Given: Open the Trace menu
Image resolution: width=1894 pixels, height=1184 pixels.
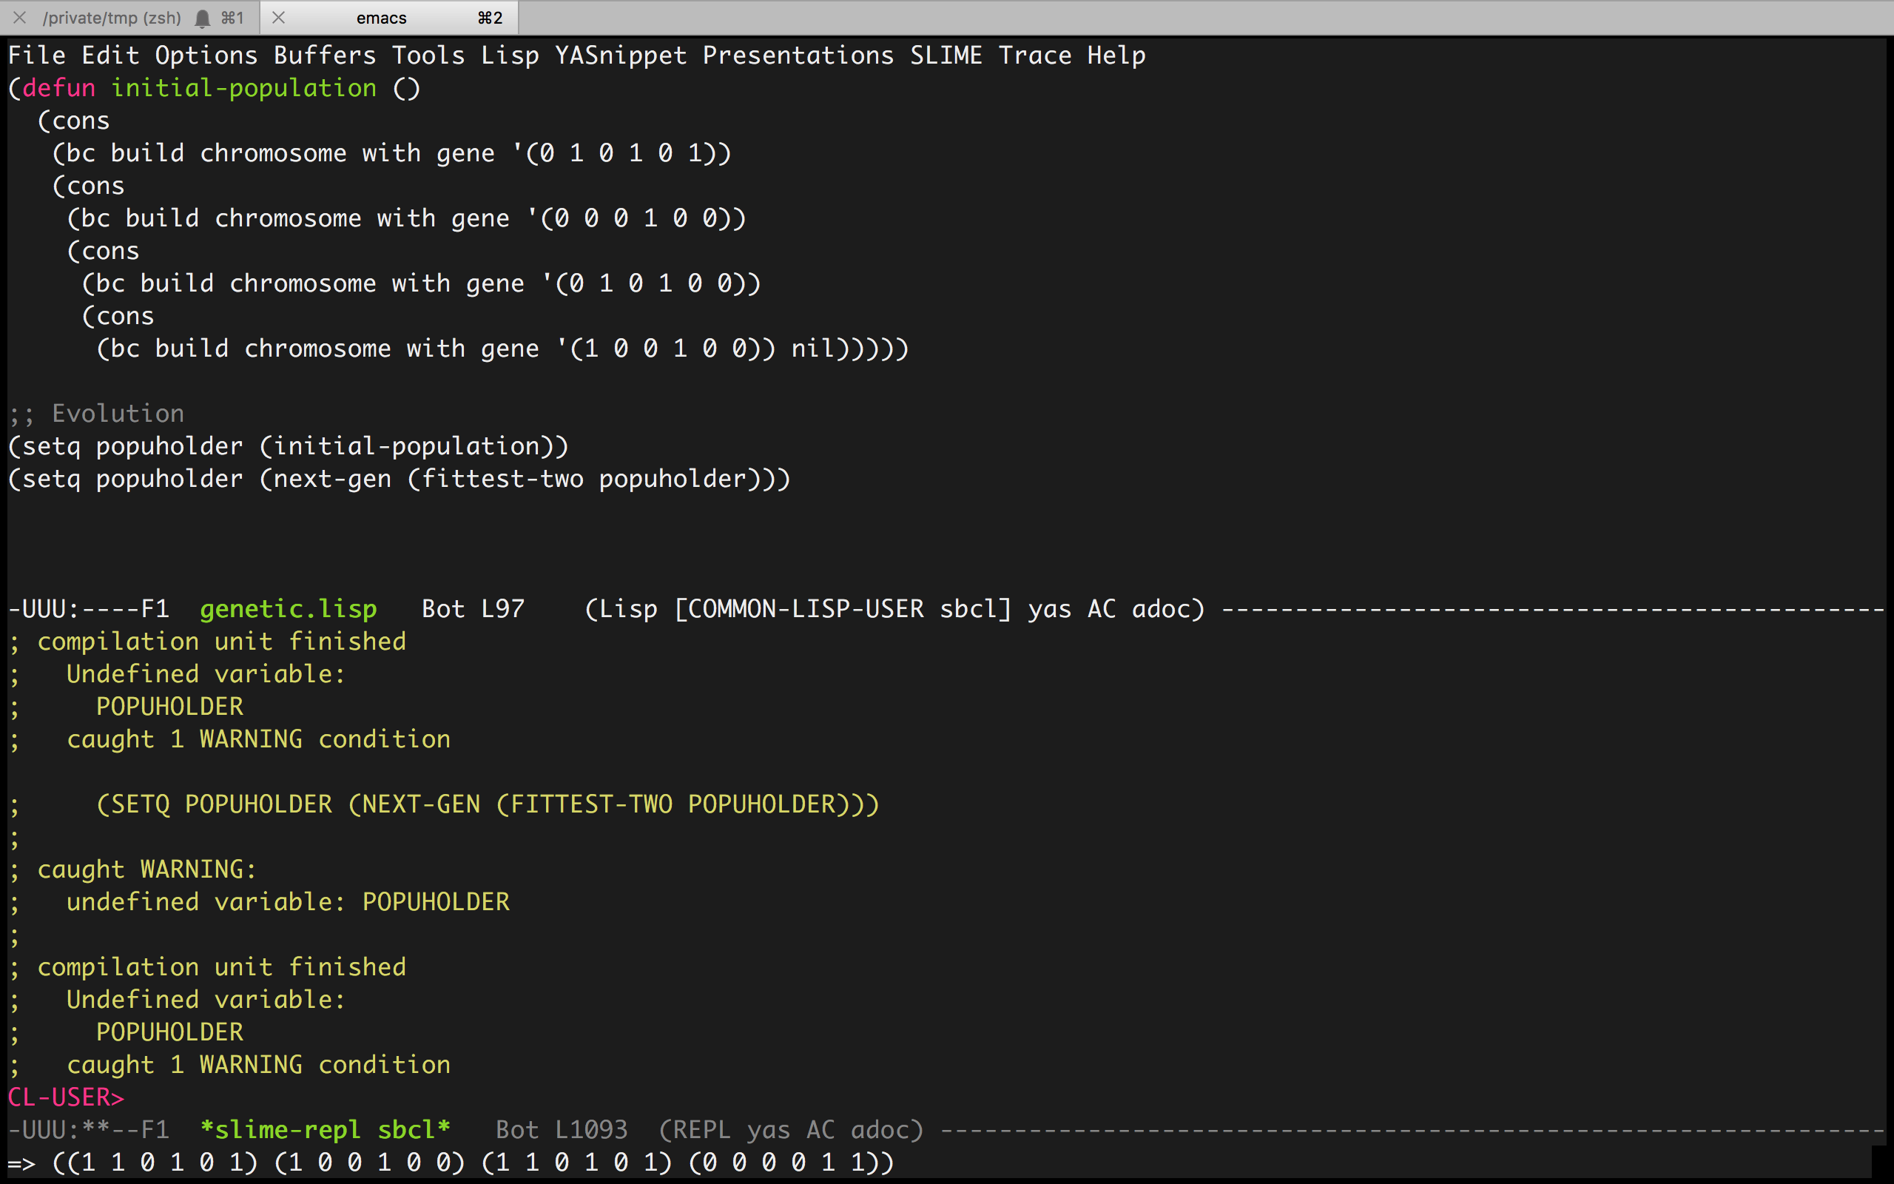Looking at the screenshot, I should pyautogui.click(x=1034, y=55).
